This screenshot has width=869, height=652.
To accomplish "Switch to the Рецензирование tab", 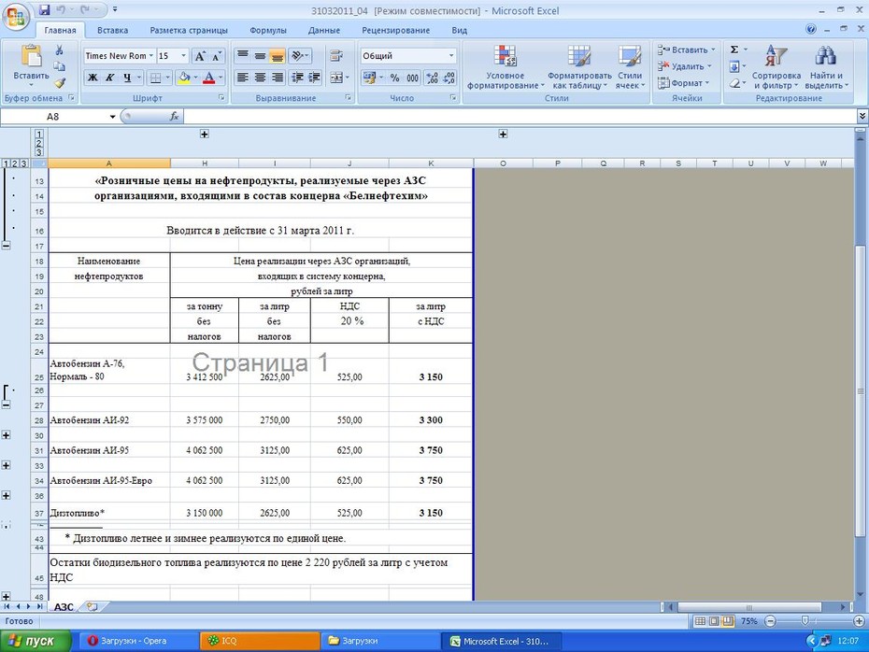I will coord(395,31).
